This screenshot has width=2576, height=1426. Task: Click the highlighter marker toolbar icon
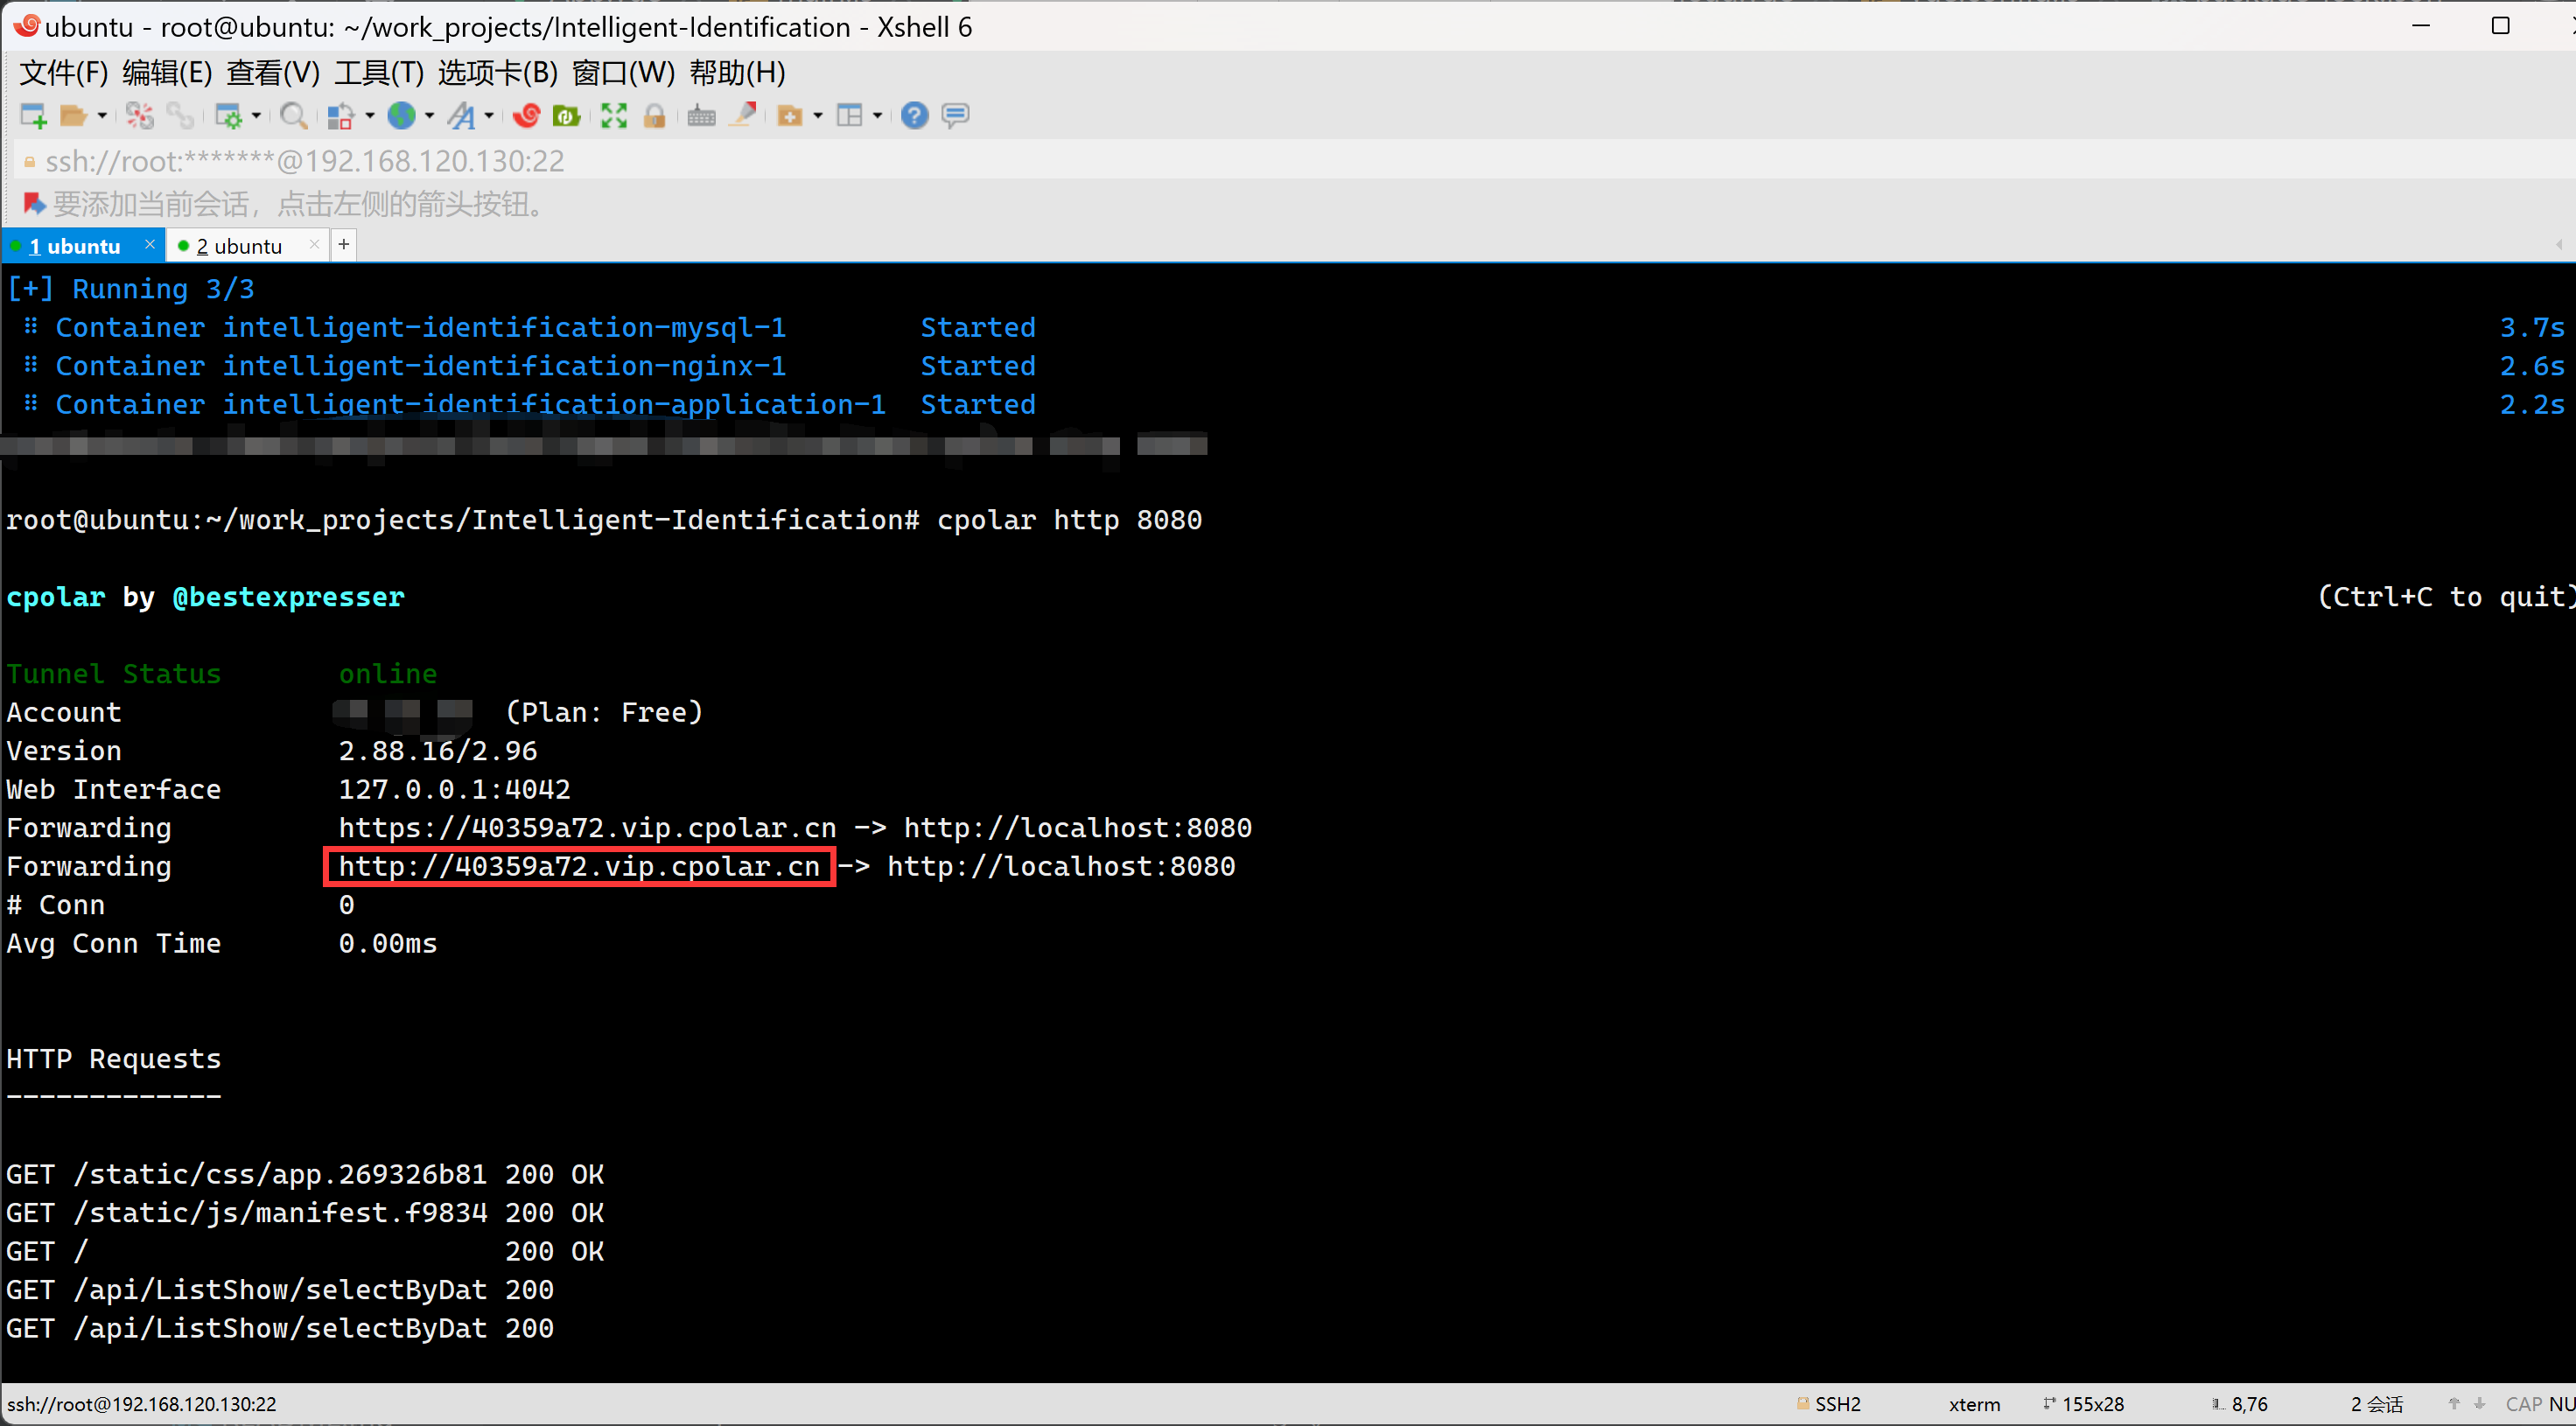click(x=743, y=116)
